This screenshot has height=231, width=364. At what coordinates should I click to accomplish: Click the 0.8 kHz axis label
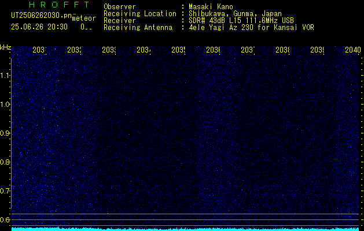5,162
